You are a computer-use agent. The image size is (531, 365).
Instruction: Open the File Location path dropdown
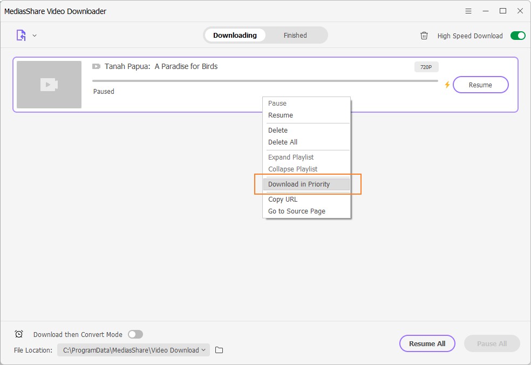tap(133, 350)
